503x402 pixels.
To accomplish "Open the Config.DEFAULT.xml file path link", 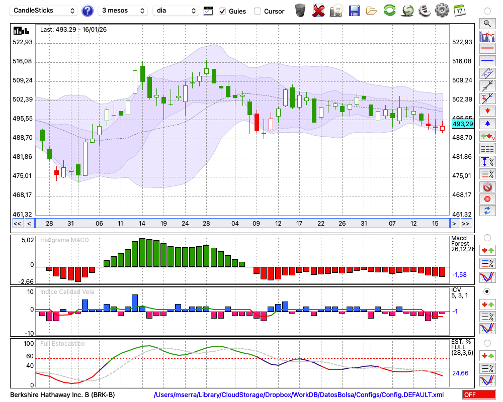I will [299, 395].
